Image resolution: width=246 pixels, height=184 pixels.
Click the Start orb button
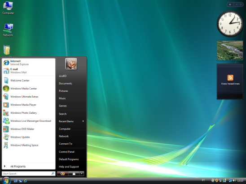coord(6,181)
